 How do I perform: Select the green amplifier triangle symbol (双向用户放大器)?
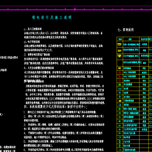[120, 133]
